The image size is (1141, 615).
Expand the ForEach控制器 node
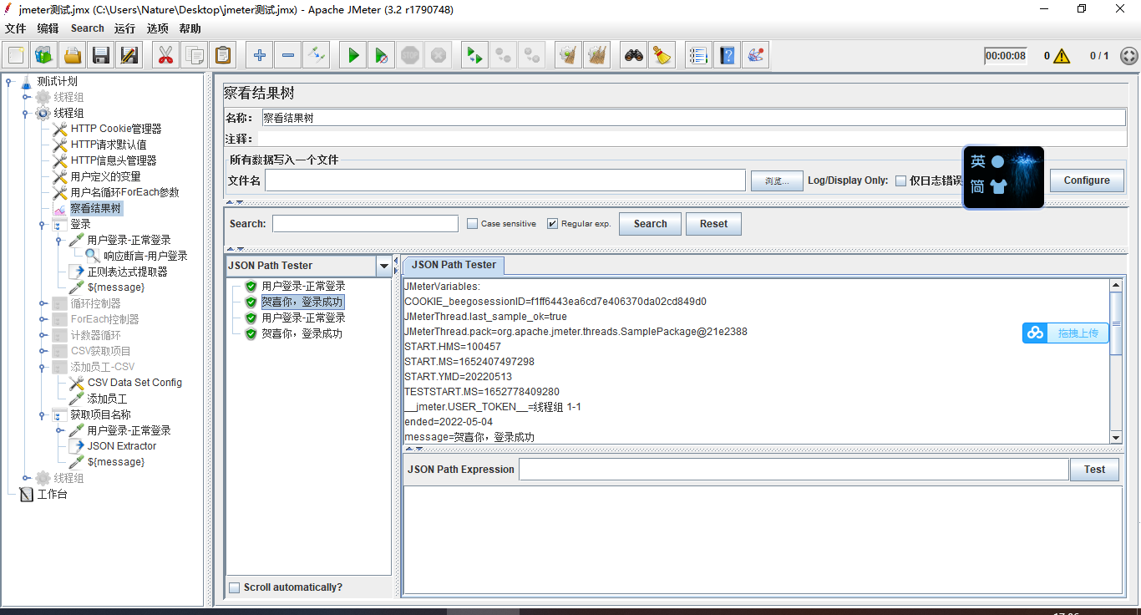[43, 319]
